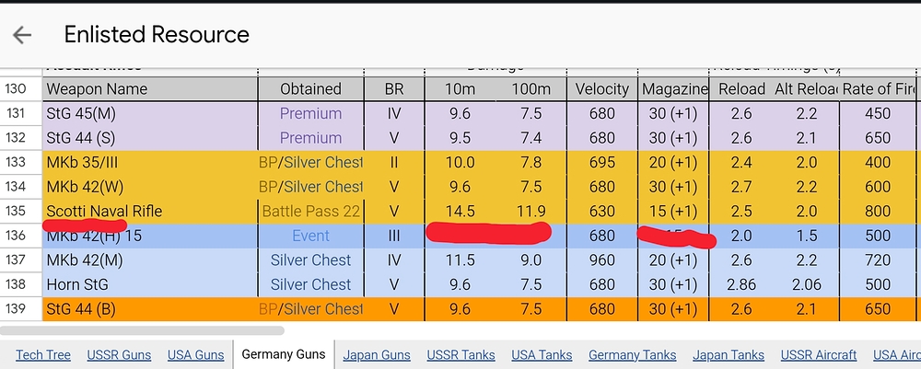The image size is (921, 369).
Task: Click the Event cell in row 136
Action: tap(310, 236)
